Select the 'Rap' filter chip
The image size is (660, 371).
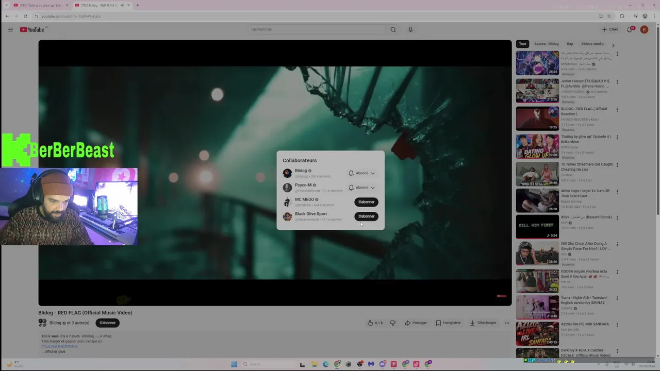pyautogui.click(x=570, y=44)
